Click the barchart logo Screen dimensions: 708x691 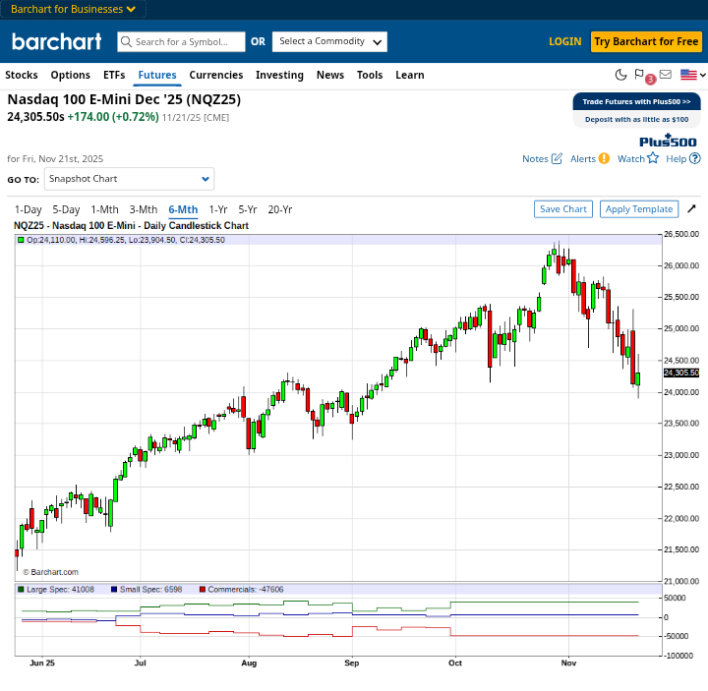[56, 41]
